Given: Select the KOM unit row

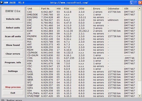Looking at the screenshot, I should coord(82,31).
